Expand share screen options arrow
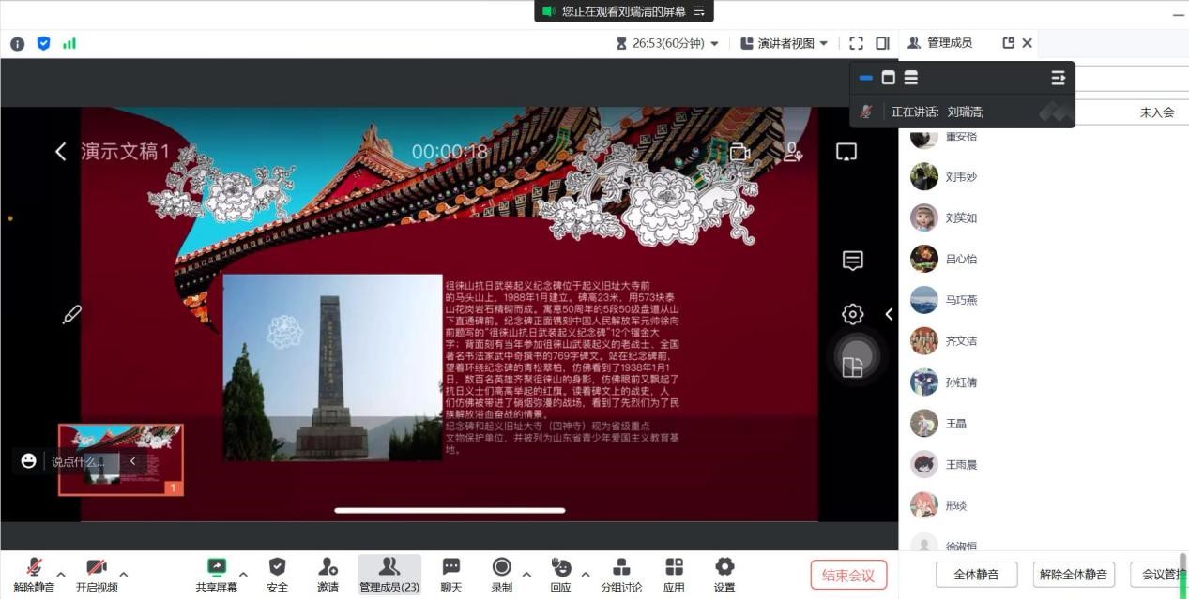 pyautogui.click(x=244, y=574)
